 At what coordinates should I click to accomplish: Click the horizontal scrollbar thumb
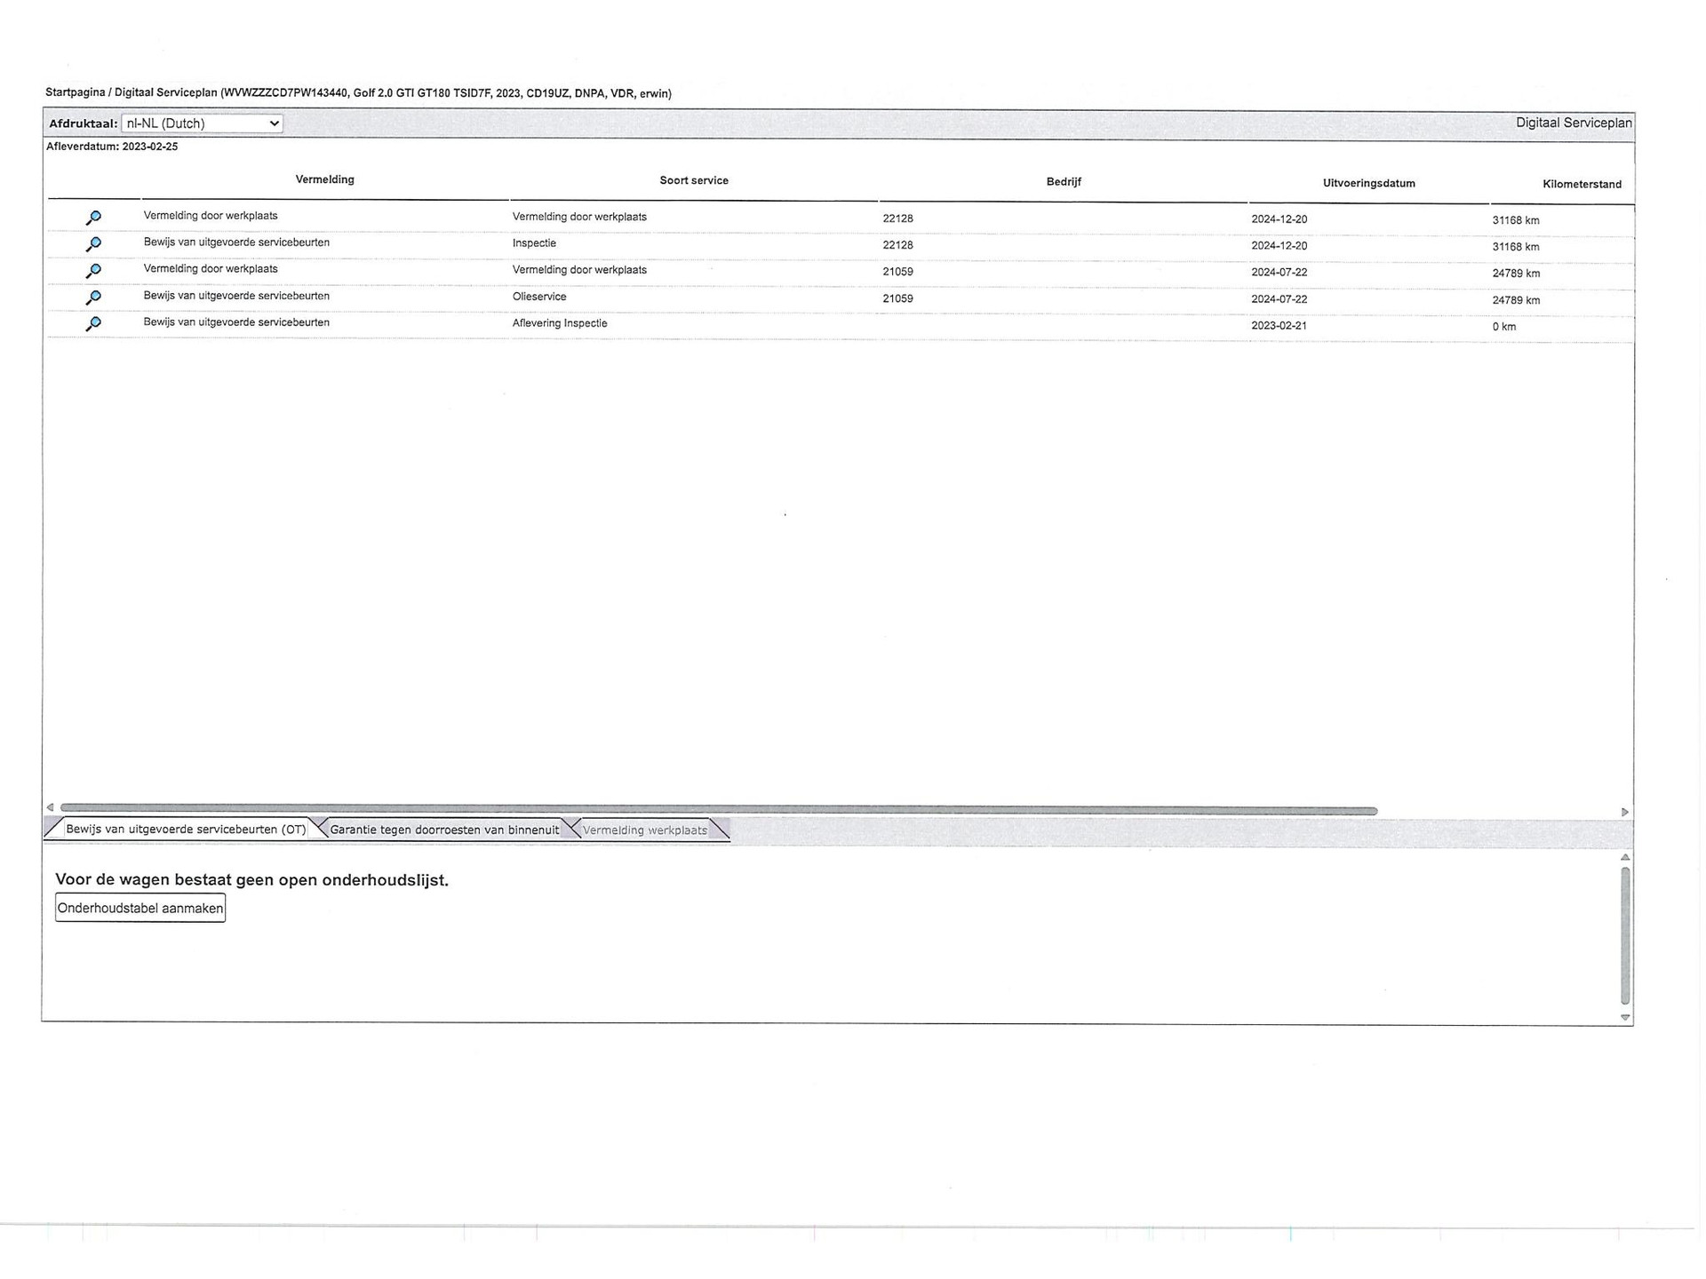[718, 810]
